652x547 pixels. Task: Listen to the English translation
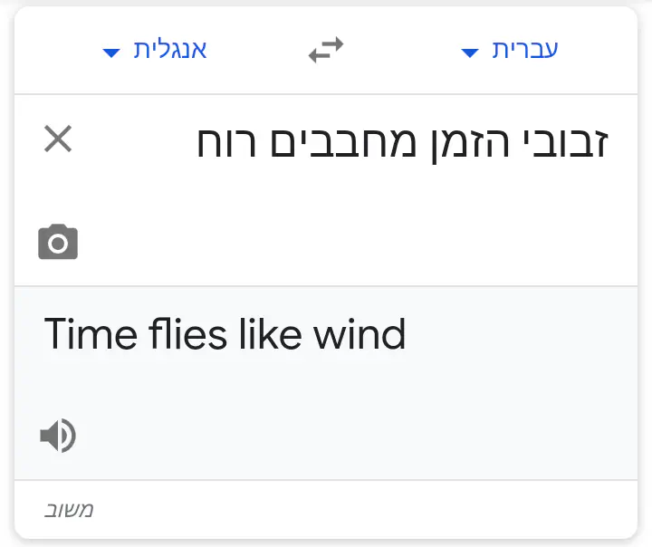coord(58,437)
